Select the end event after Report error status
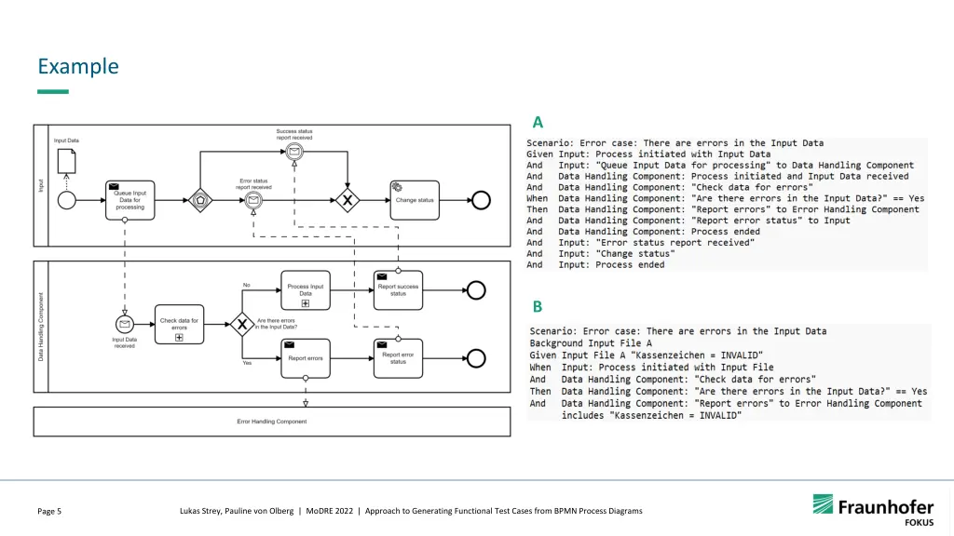Screen dimensions: 954x536 click(x=476, y=358)
